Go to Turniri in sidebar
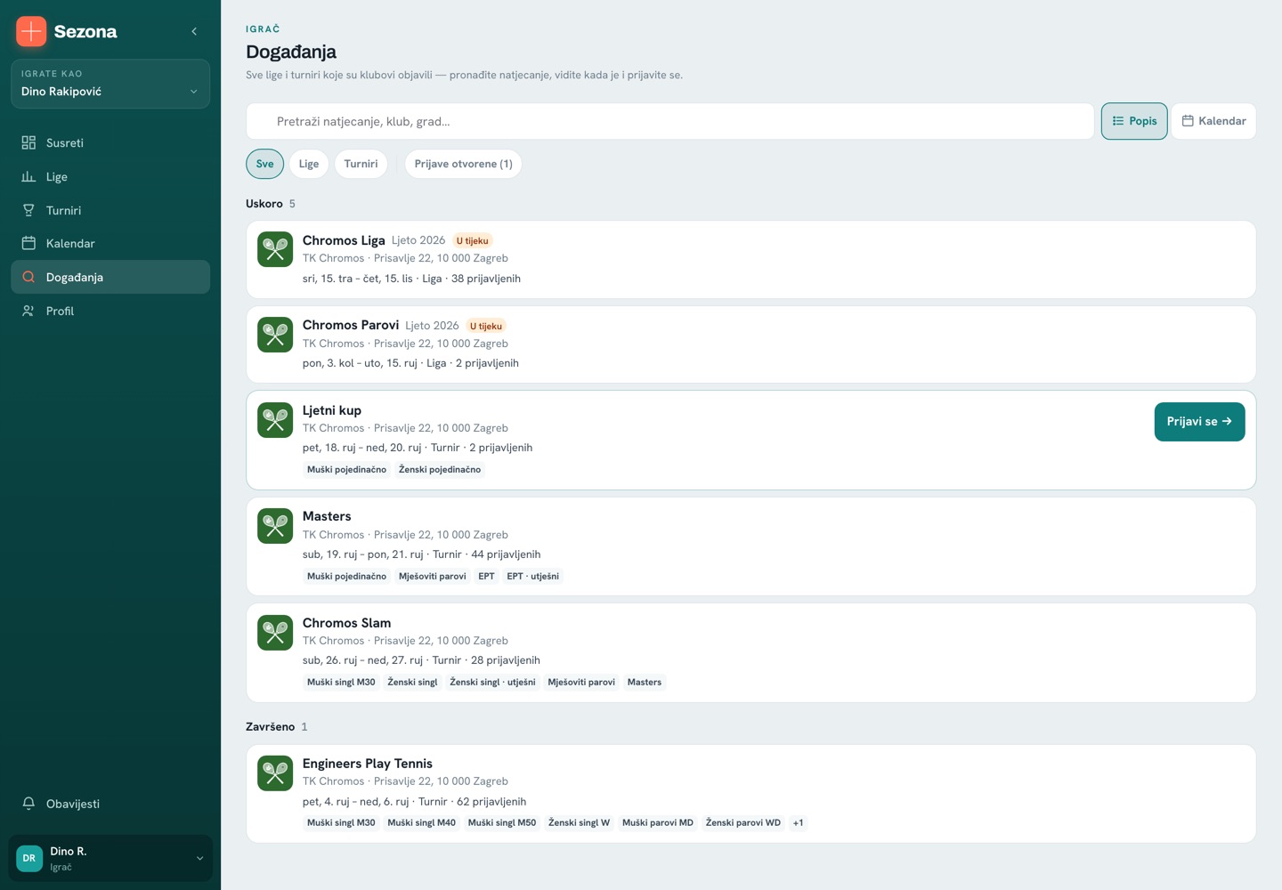The height and width of the screenshot is (890, 1282). [110, 210]
